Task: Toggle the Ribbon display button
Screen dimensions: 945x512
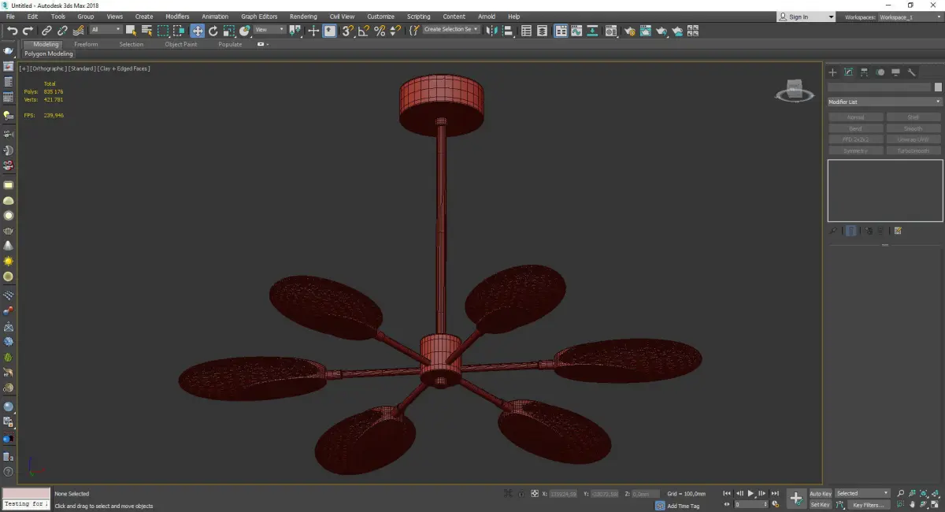Action: coord(561,31)
